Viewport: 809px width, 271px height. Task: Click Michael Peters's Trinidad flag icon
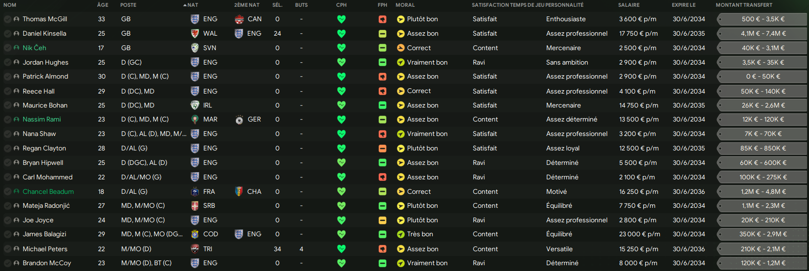(x=195, y=249)
